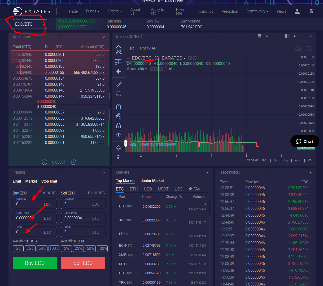Click the Sell EDC Limit Price field
The width and height of the screenshot is (323, 286).
tap(83, 218)
